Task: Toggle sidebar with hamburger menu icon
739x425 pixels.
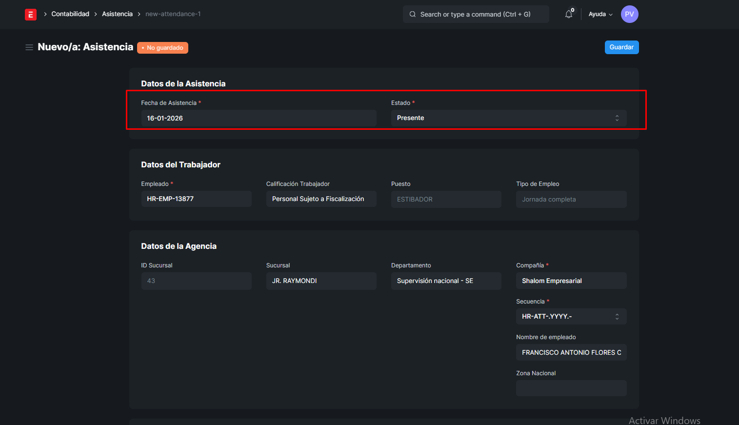Action: [x=29, y=47]
